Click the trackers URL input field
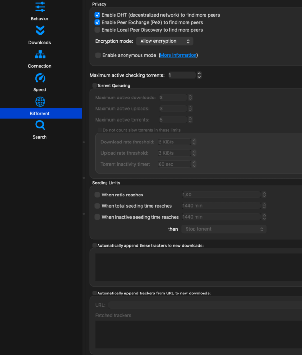Image resolution: width=302 pixels, height=355 pixels. click(x=205, y=305)
